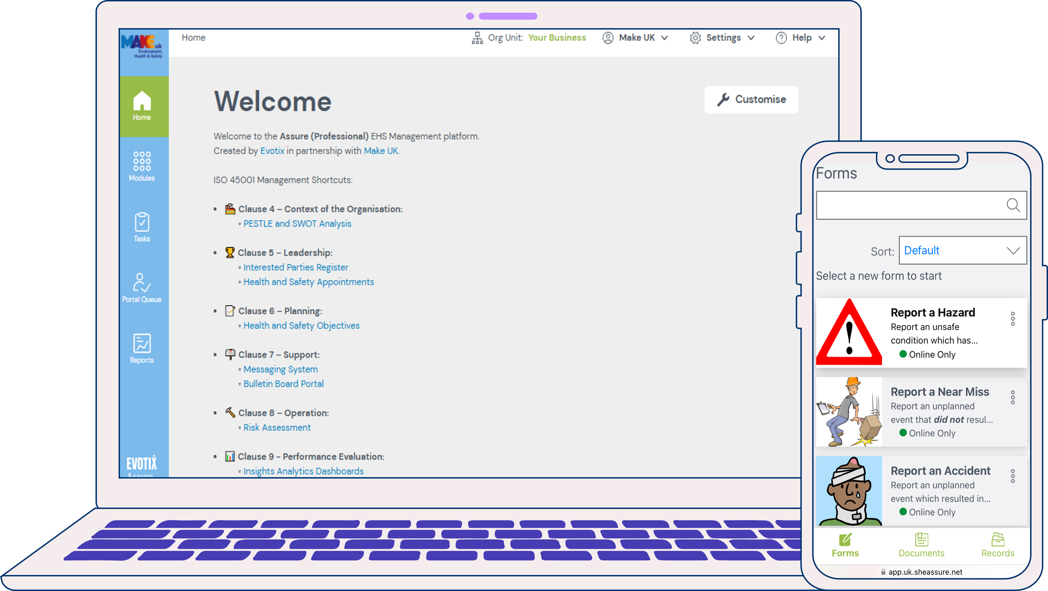Open Reports from the sidebar

(141, 348)
